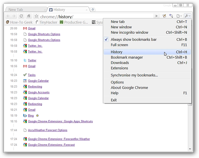Viewport: 199px width, 158px height.
Task: Open the Tasks history link
Action: 32,75
